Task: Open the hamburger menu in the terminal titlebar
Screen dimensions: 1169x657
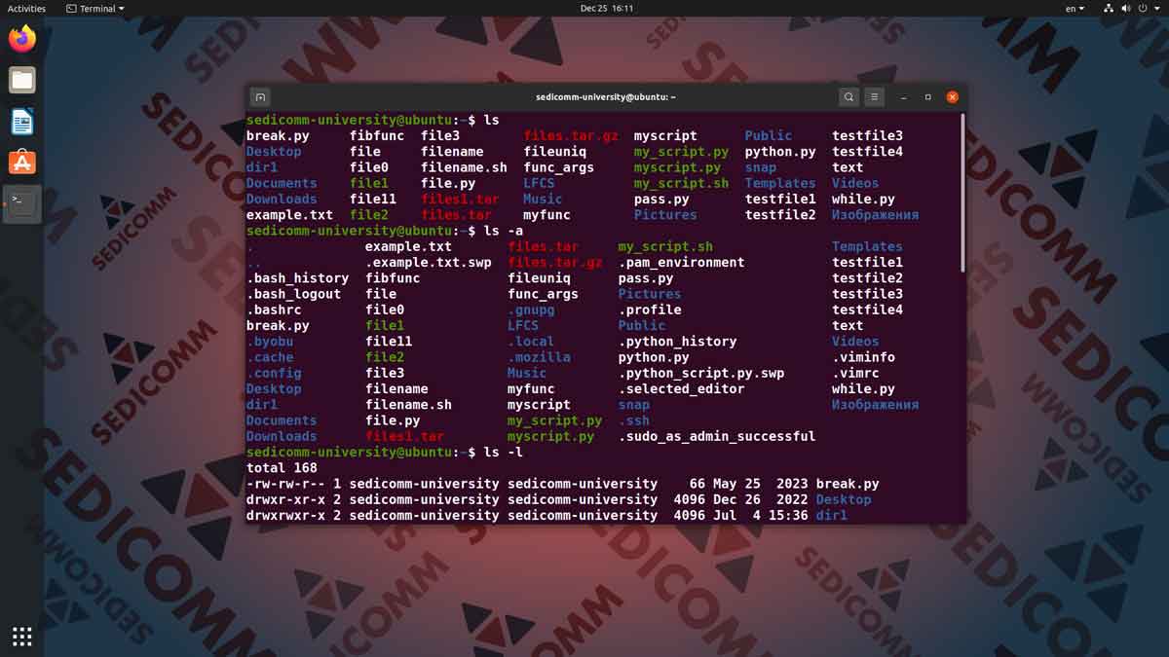Action: 874,96
